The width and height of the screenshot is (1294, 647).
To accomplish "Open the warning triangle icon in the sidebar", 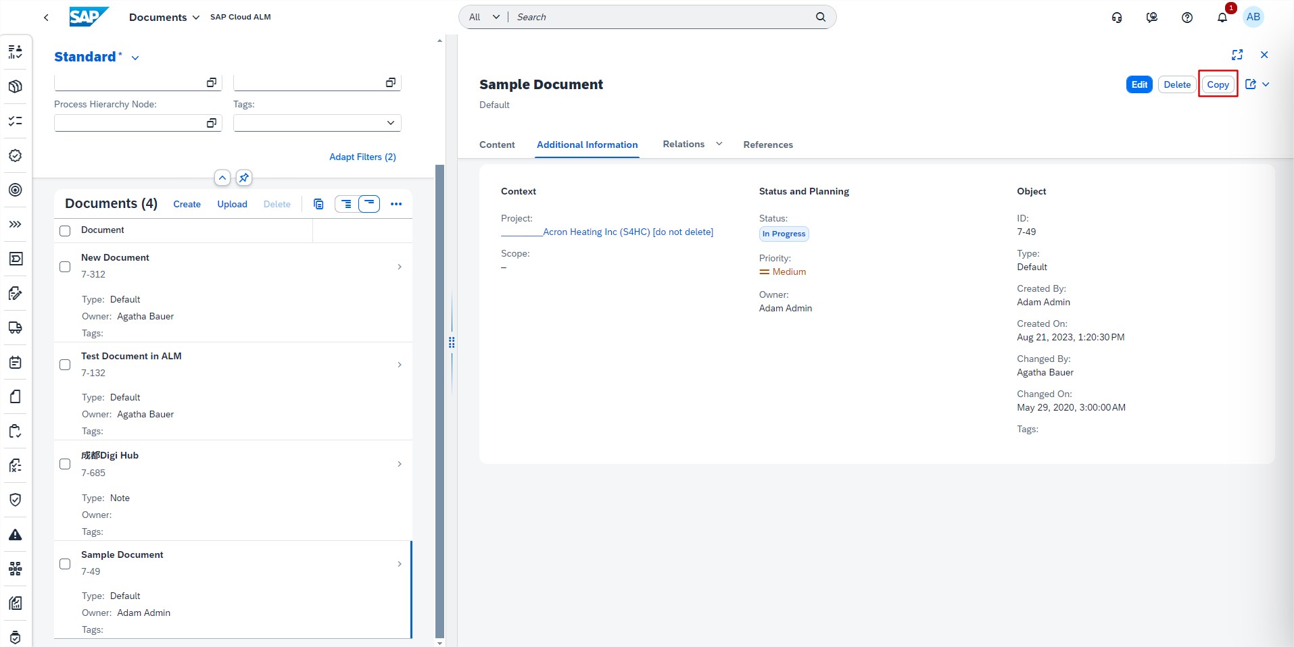I will coord(16,535).
